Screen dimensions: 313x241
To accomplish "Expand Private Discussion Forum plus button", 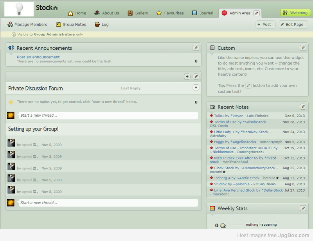I will pos(196,87).
